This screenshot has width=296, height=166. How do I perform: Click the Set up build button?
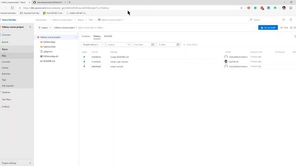click(x=268, y=28)
